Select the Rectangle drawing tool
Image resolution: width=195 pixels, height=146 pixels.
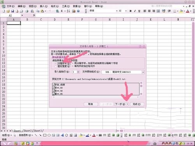[44, 135]
